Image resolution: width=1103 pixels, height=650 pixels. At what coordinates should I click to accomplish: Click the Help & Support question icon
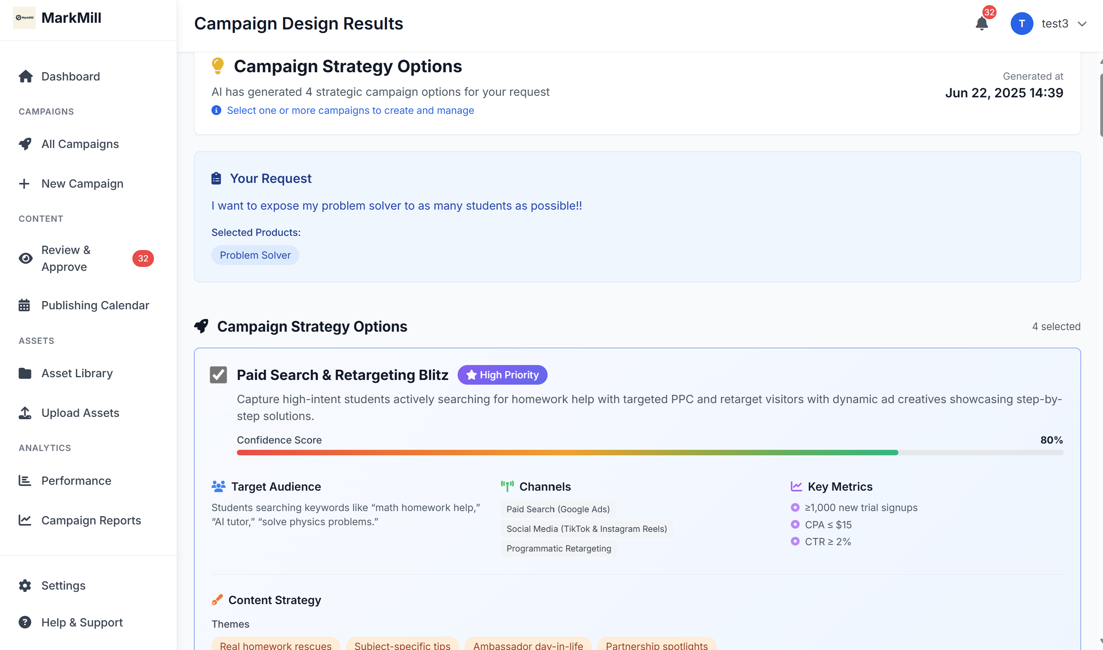pyautogui.click(x=25, y=623)
